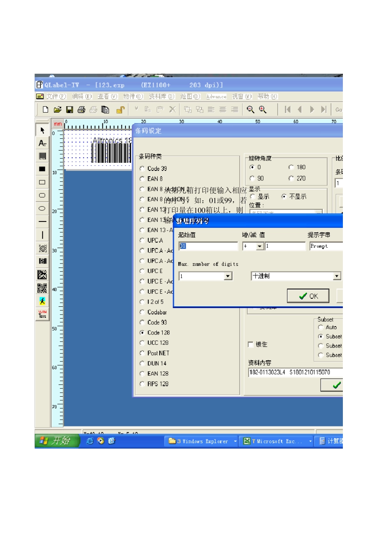Create a new label file
Screen dimensions: 377x533
point(45,109)
